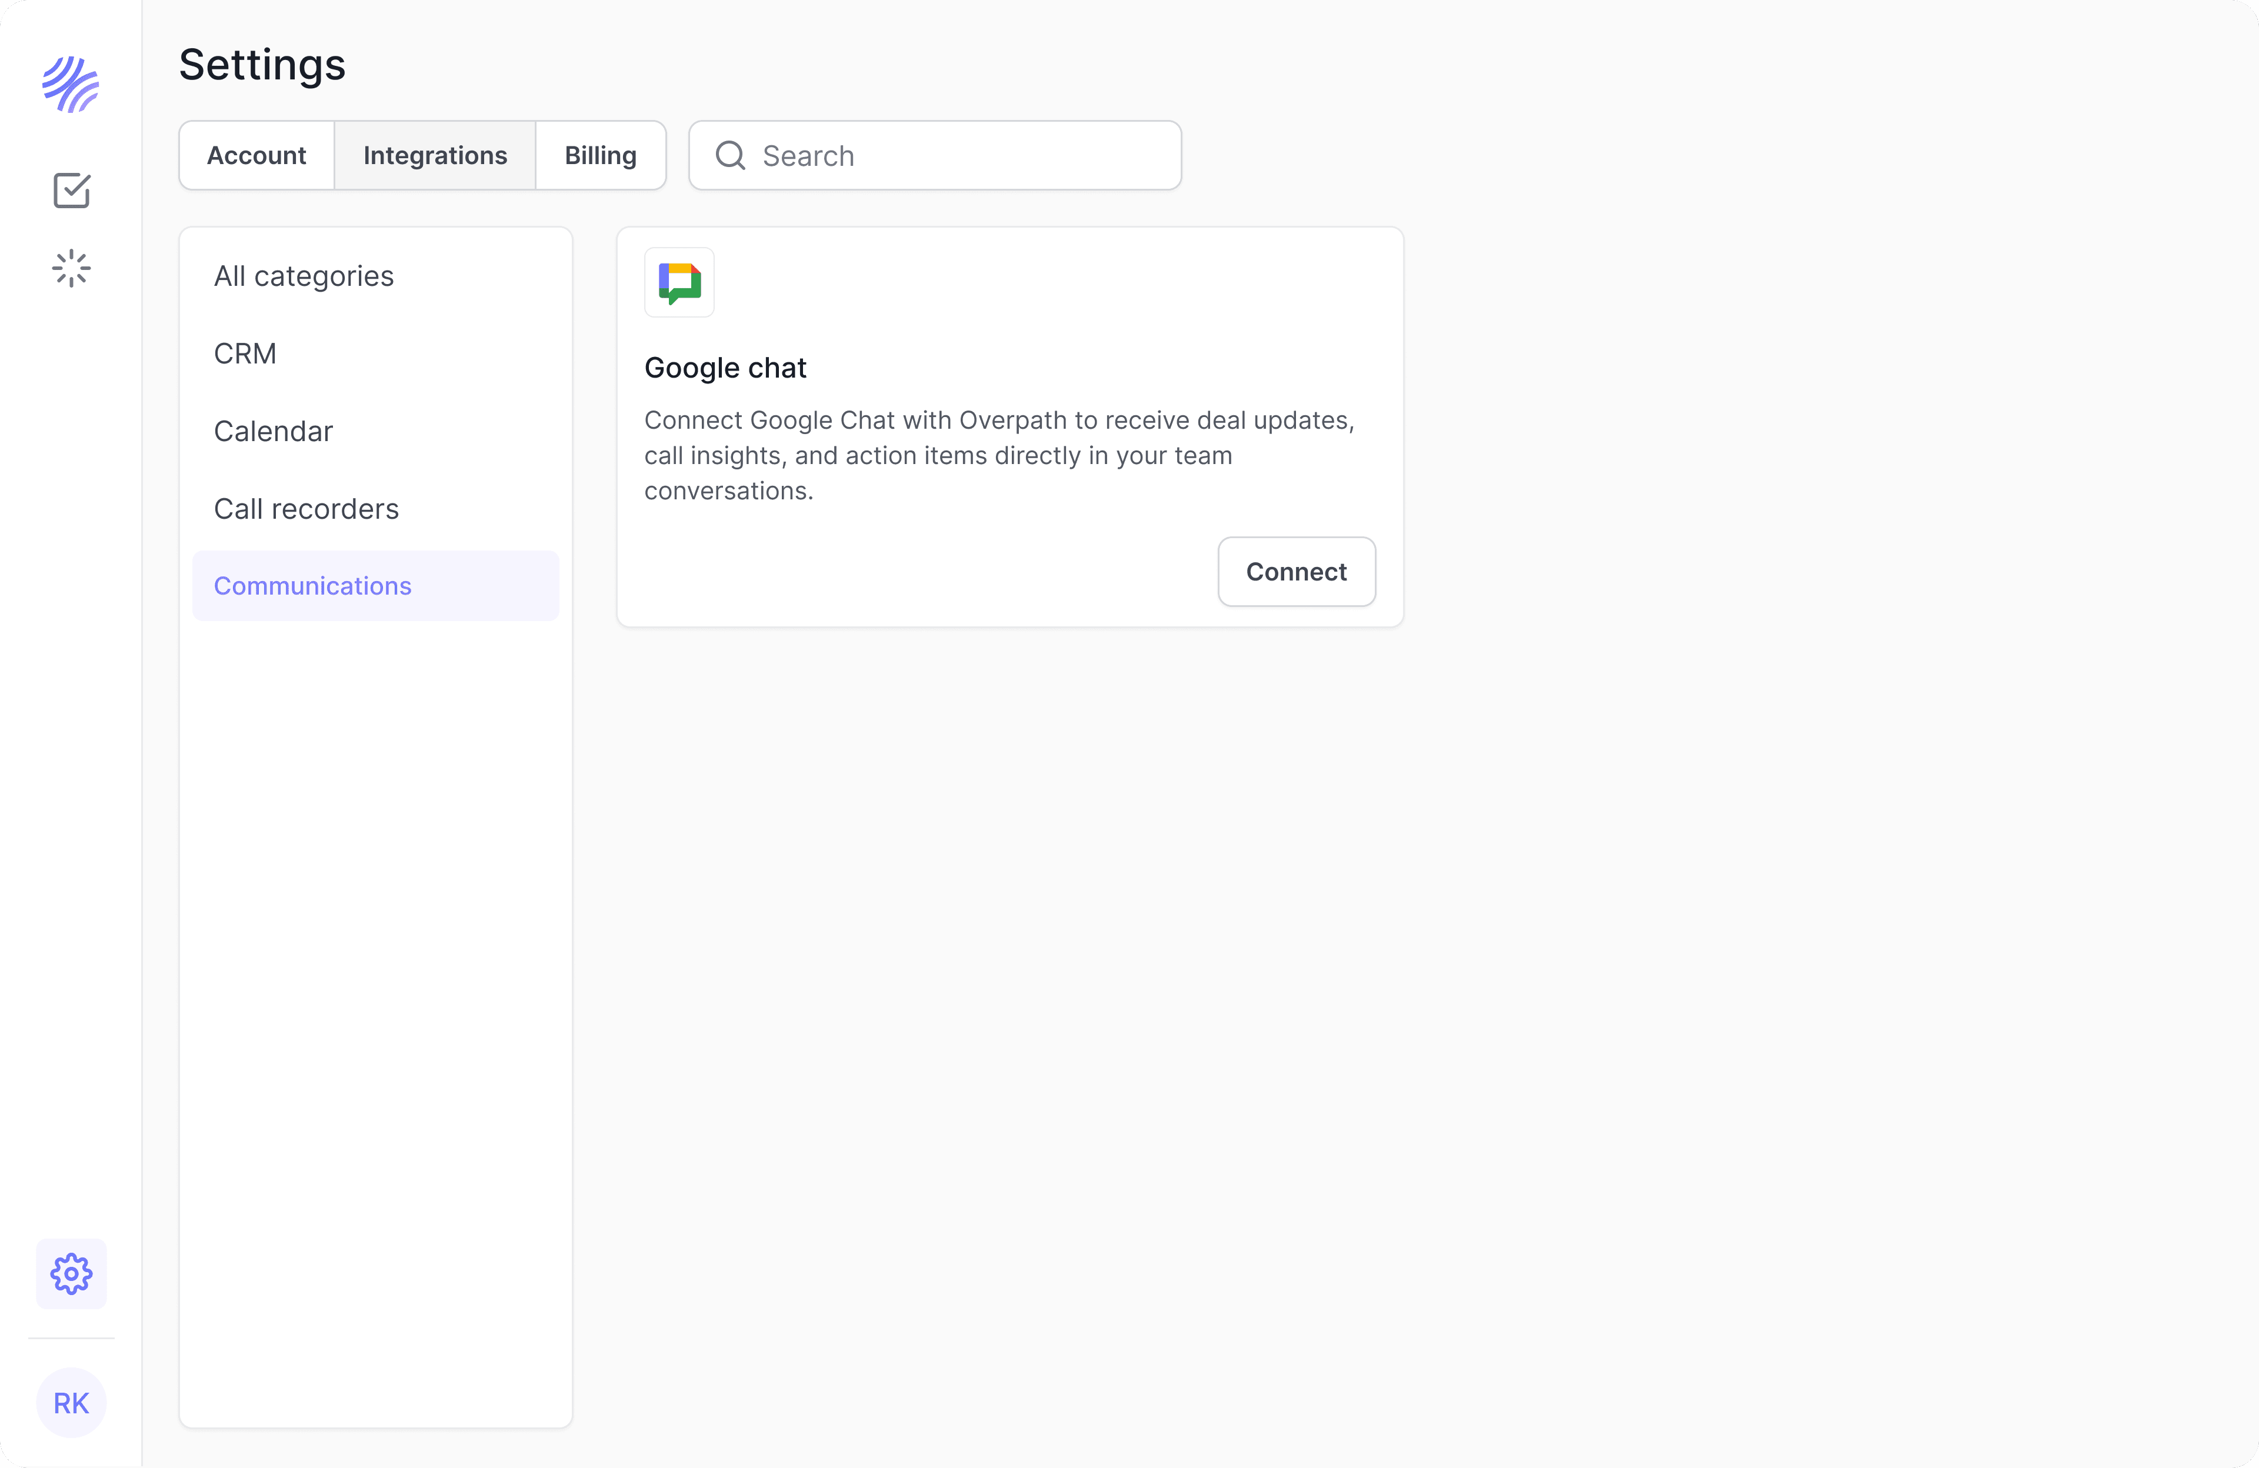
Task: Click the Google chat card title
Action: pyautogui.click(x=725, y=368)
